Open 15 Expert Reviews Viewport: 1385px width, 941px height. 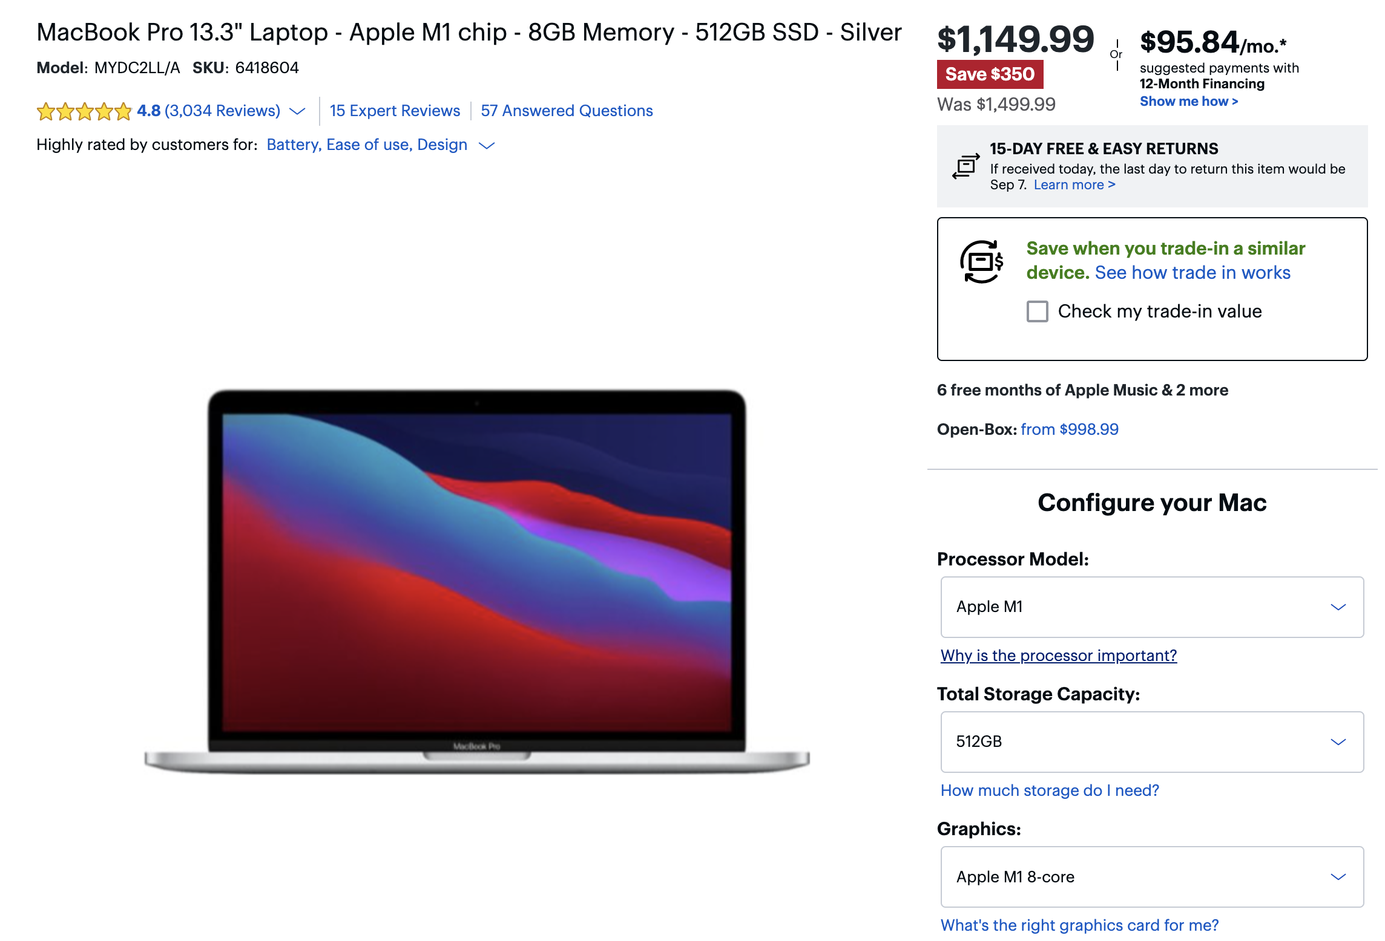395,111
